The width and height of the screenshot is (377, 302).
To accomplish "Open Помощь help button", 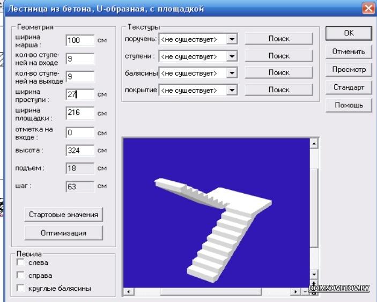I will (349, 105).
